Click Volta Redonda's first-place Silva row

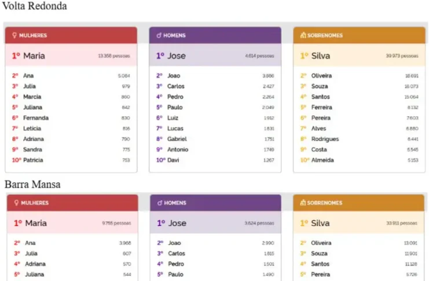359,56
